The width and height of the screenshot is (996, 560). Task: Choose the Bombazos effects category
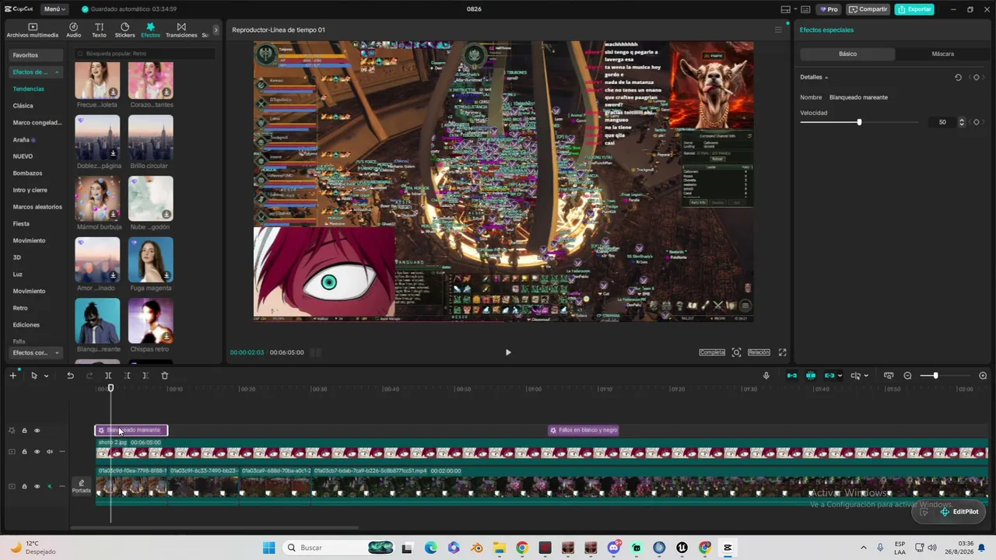tap(28, 173)
